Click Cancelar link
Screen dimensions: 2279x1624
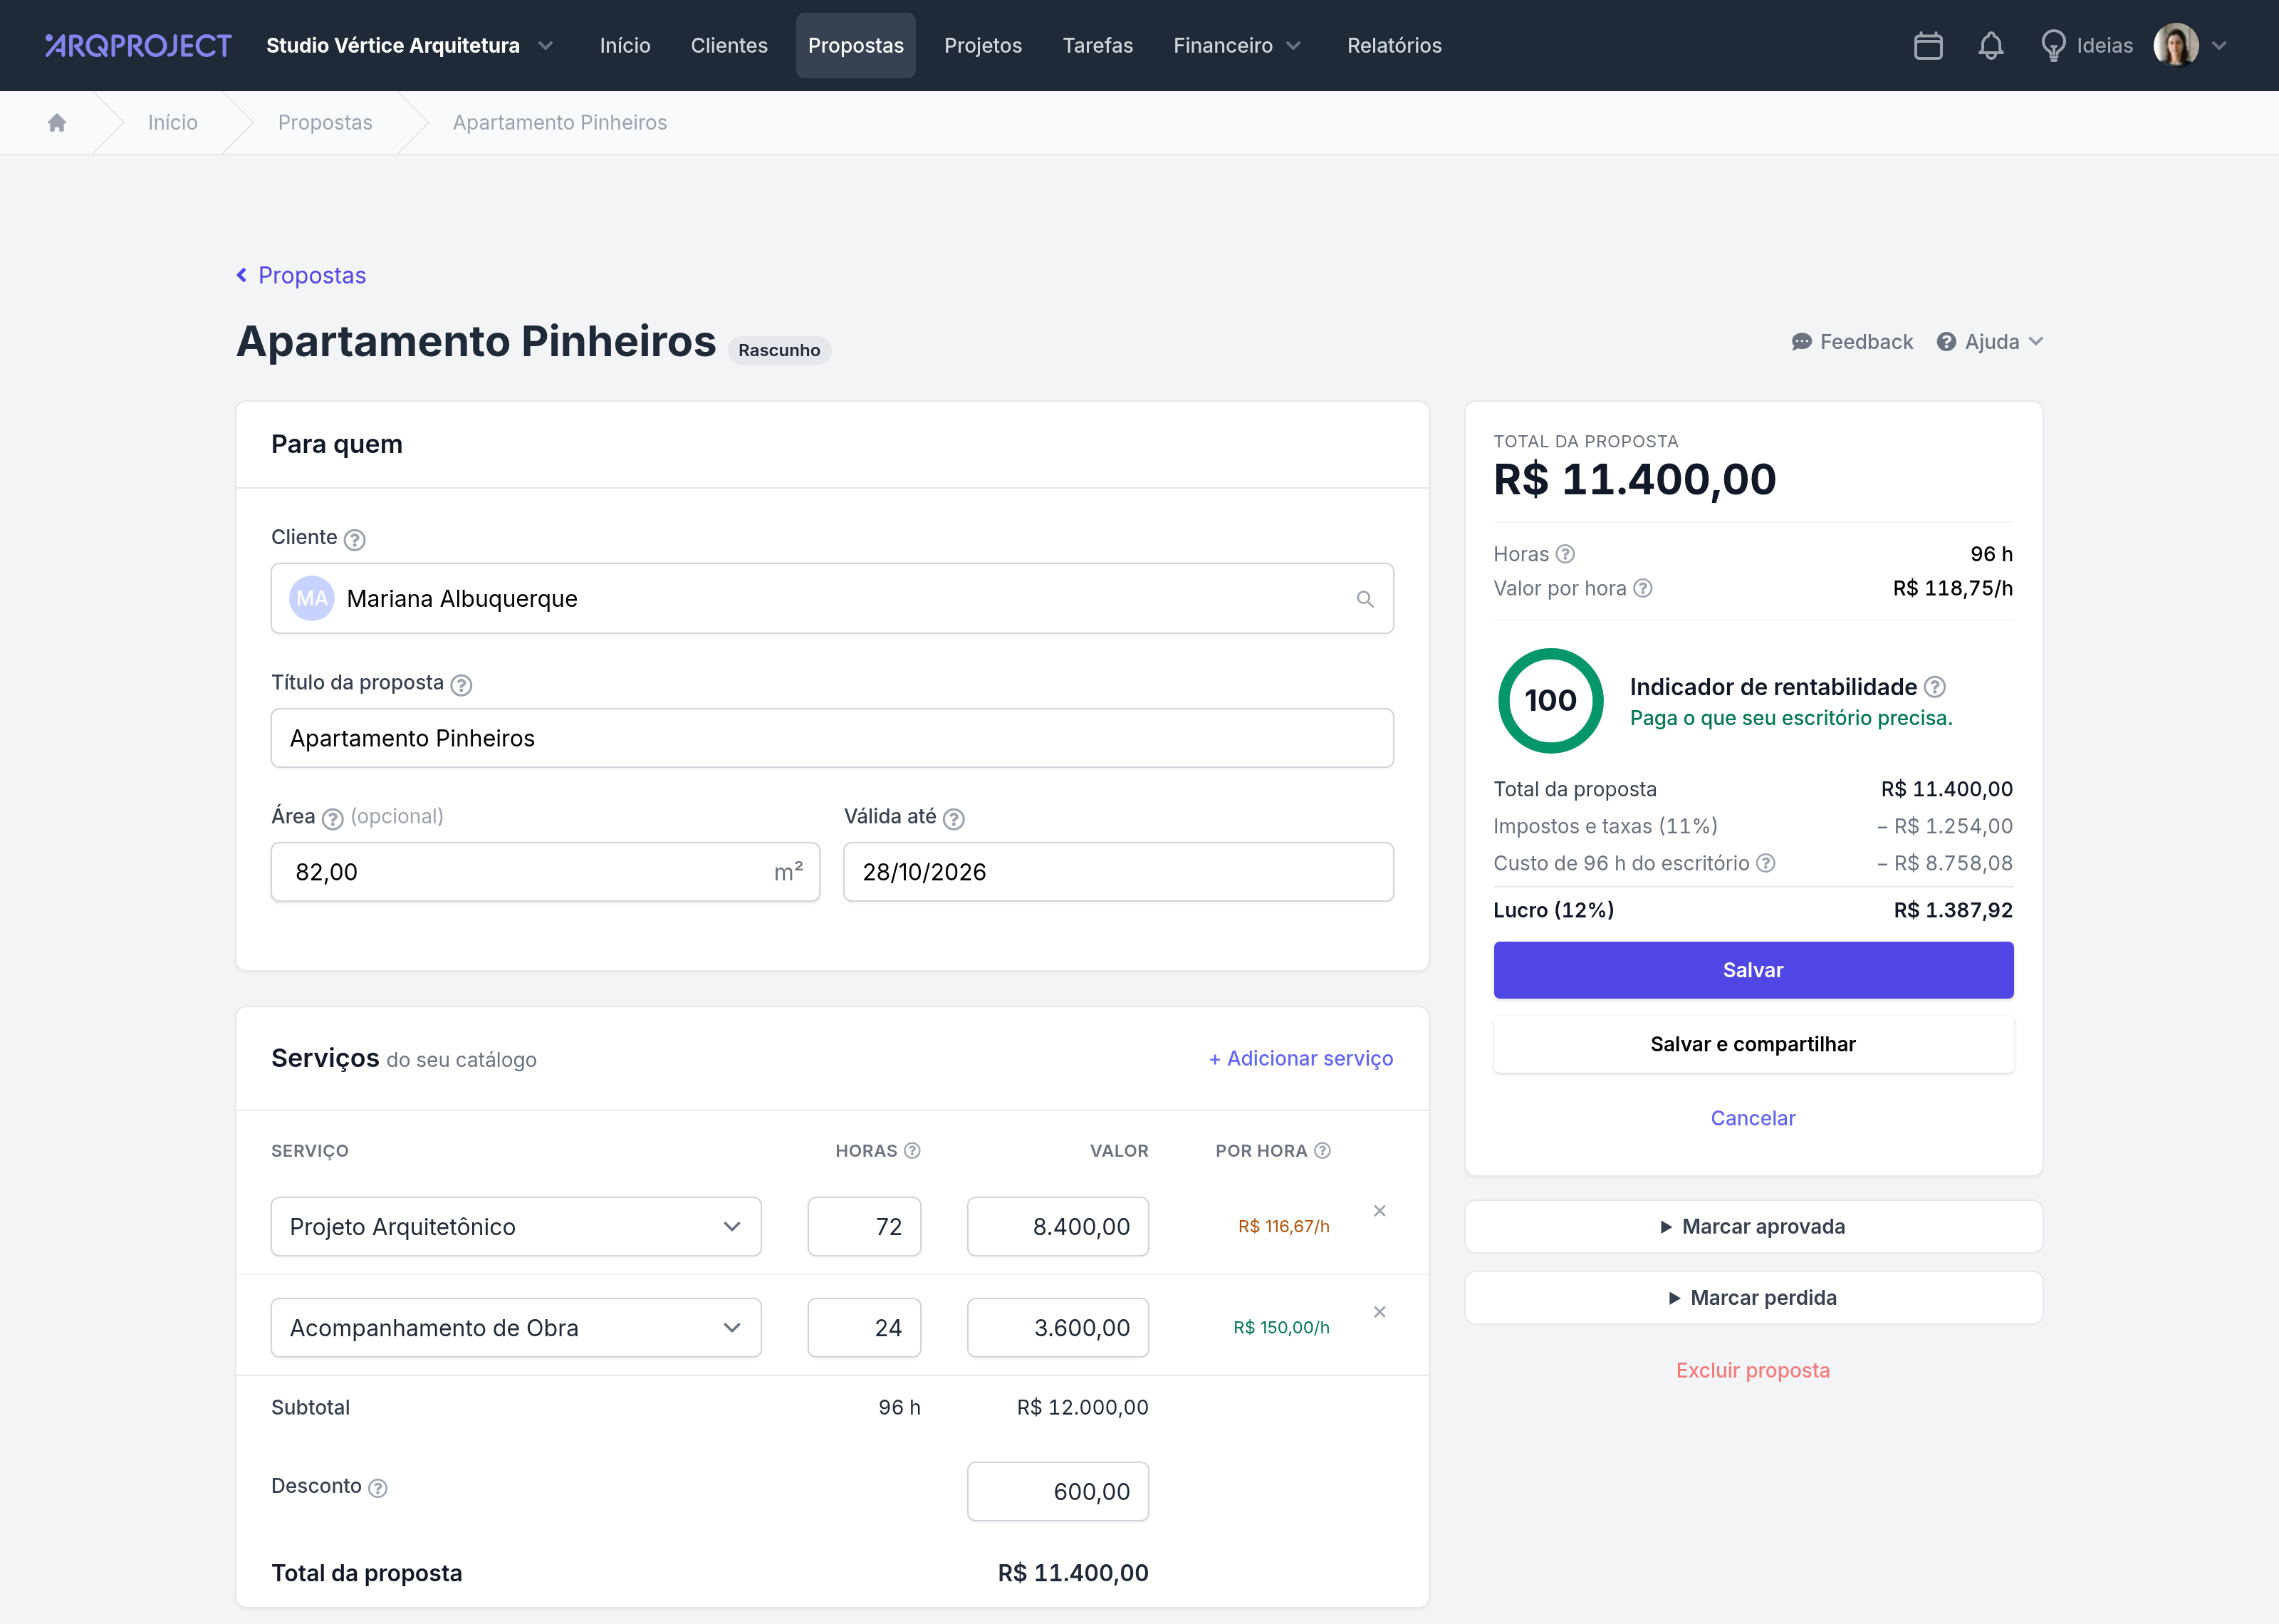click(x=1753, y=1118)
